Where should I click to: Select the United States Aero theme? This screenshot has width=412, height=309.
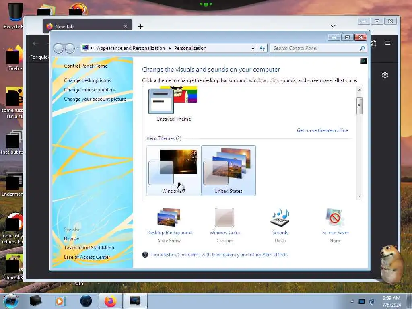click(229, 170)
